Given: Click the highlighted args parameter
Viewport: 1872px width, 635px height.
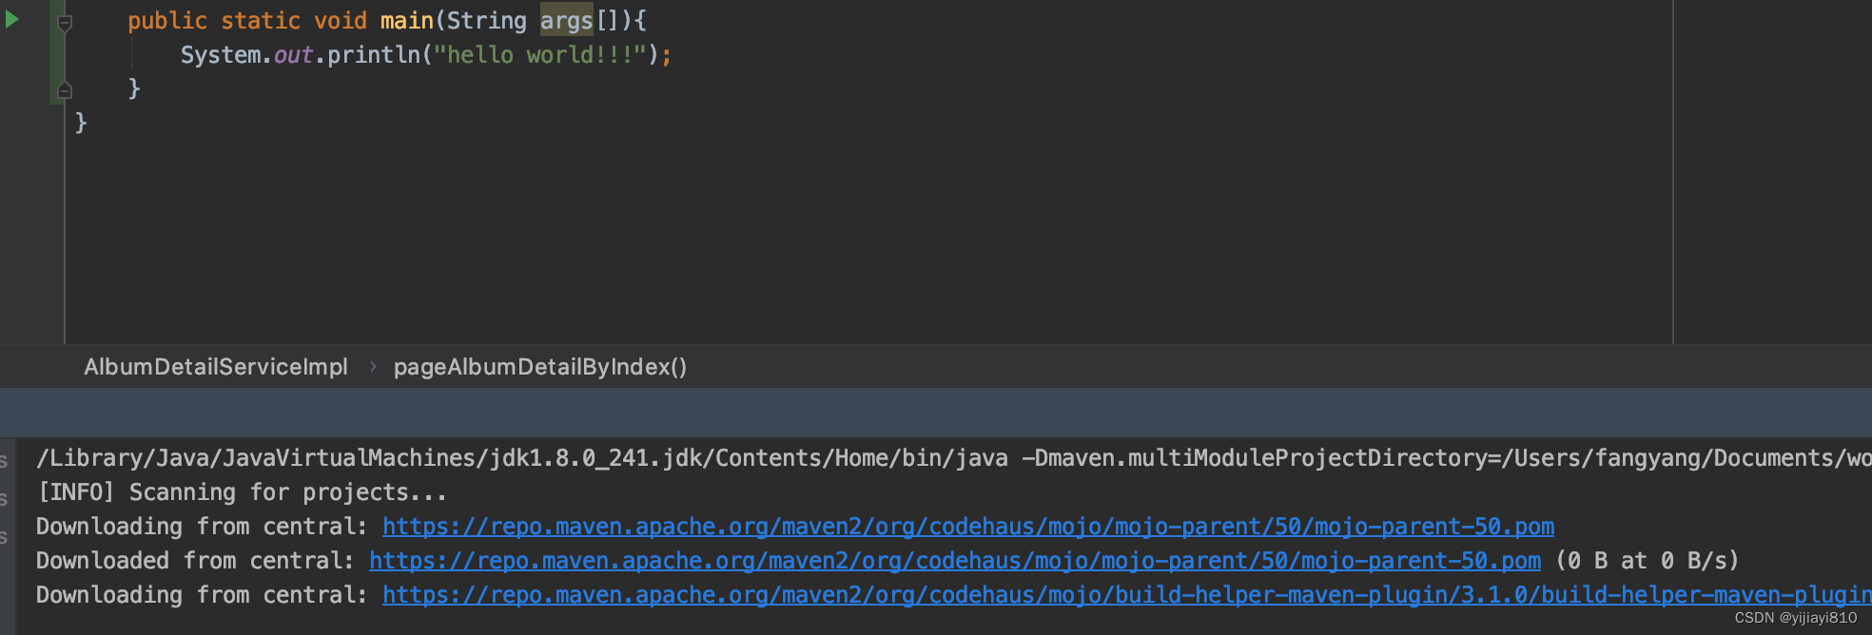Looking at the screenshot, I should pyautogui.click(x=567, y=21).
